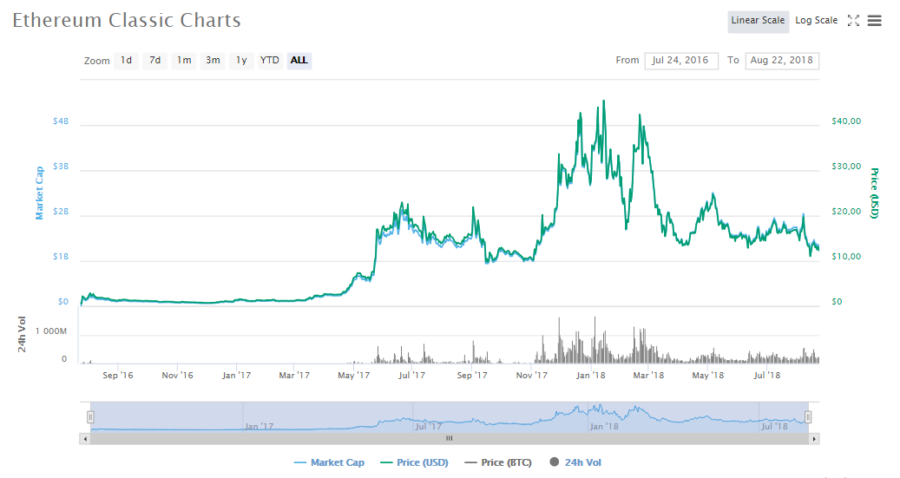
Task: Click the Jan '18 label in navigator
Action: [604, 426]
